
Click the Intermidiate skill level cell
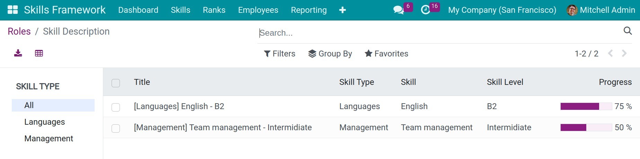(x=509, y=127)
